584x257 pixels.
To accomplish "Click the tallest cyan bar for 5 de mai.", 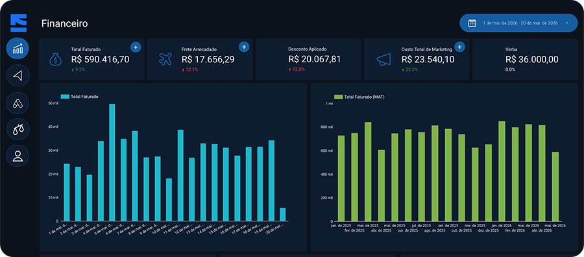I will 112,162.
